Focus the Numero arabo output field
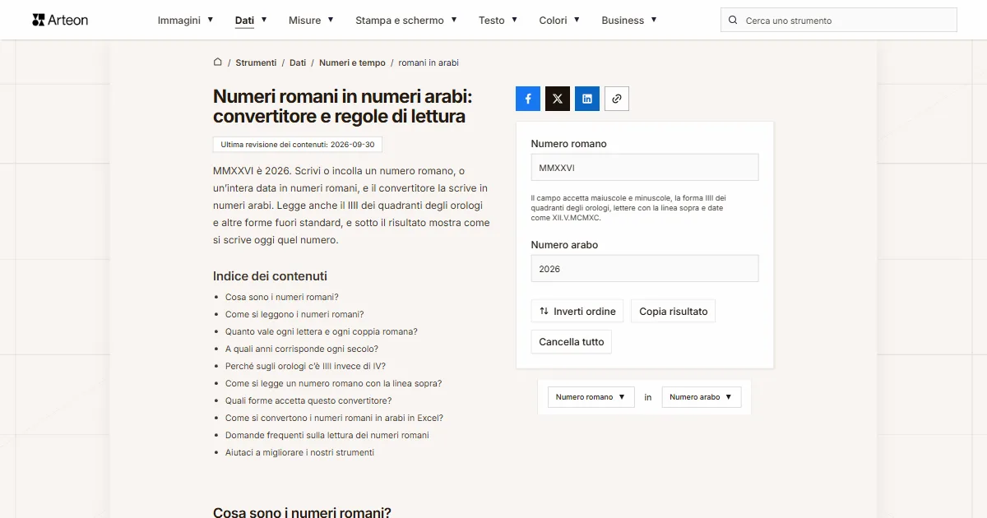This screenshot has height=518, width=987. (645, 269)
